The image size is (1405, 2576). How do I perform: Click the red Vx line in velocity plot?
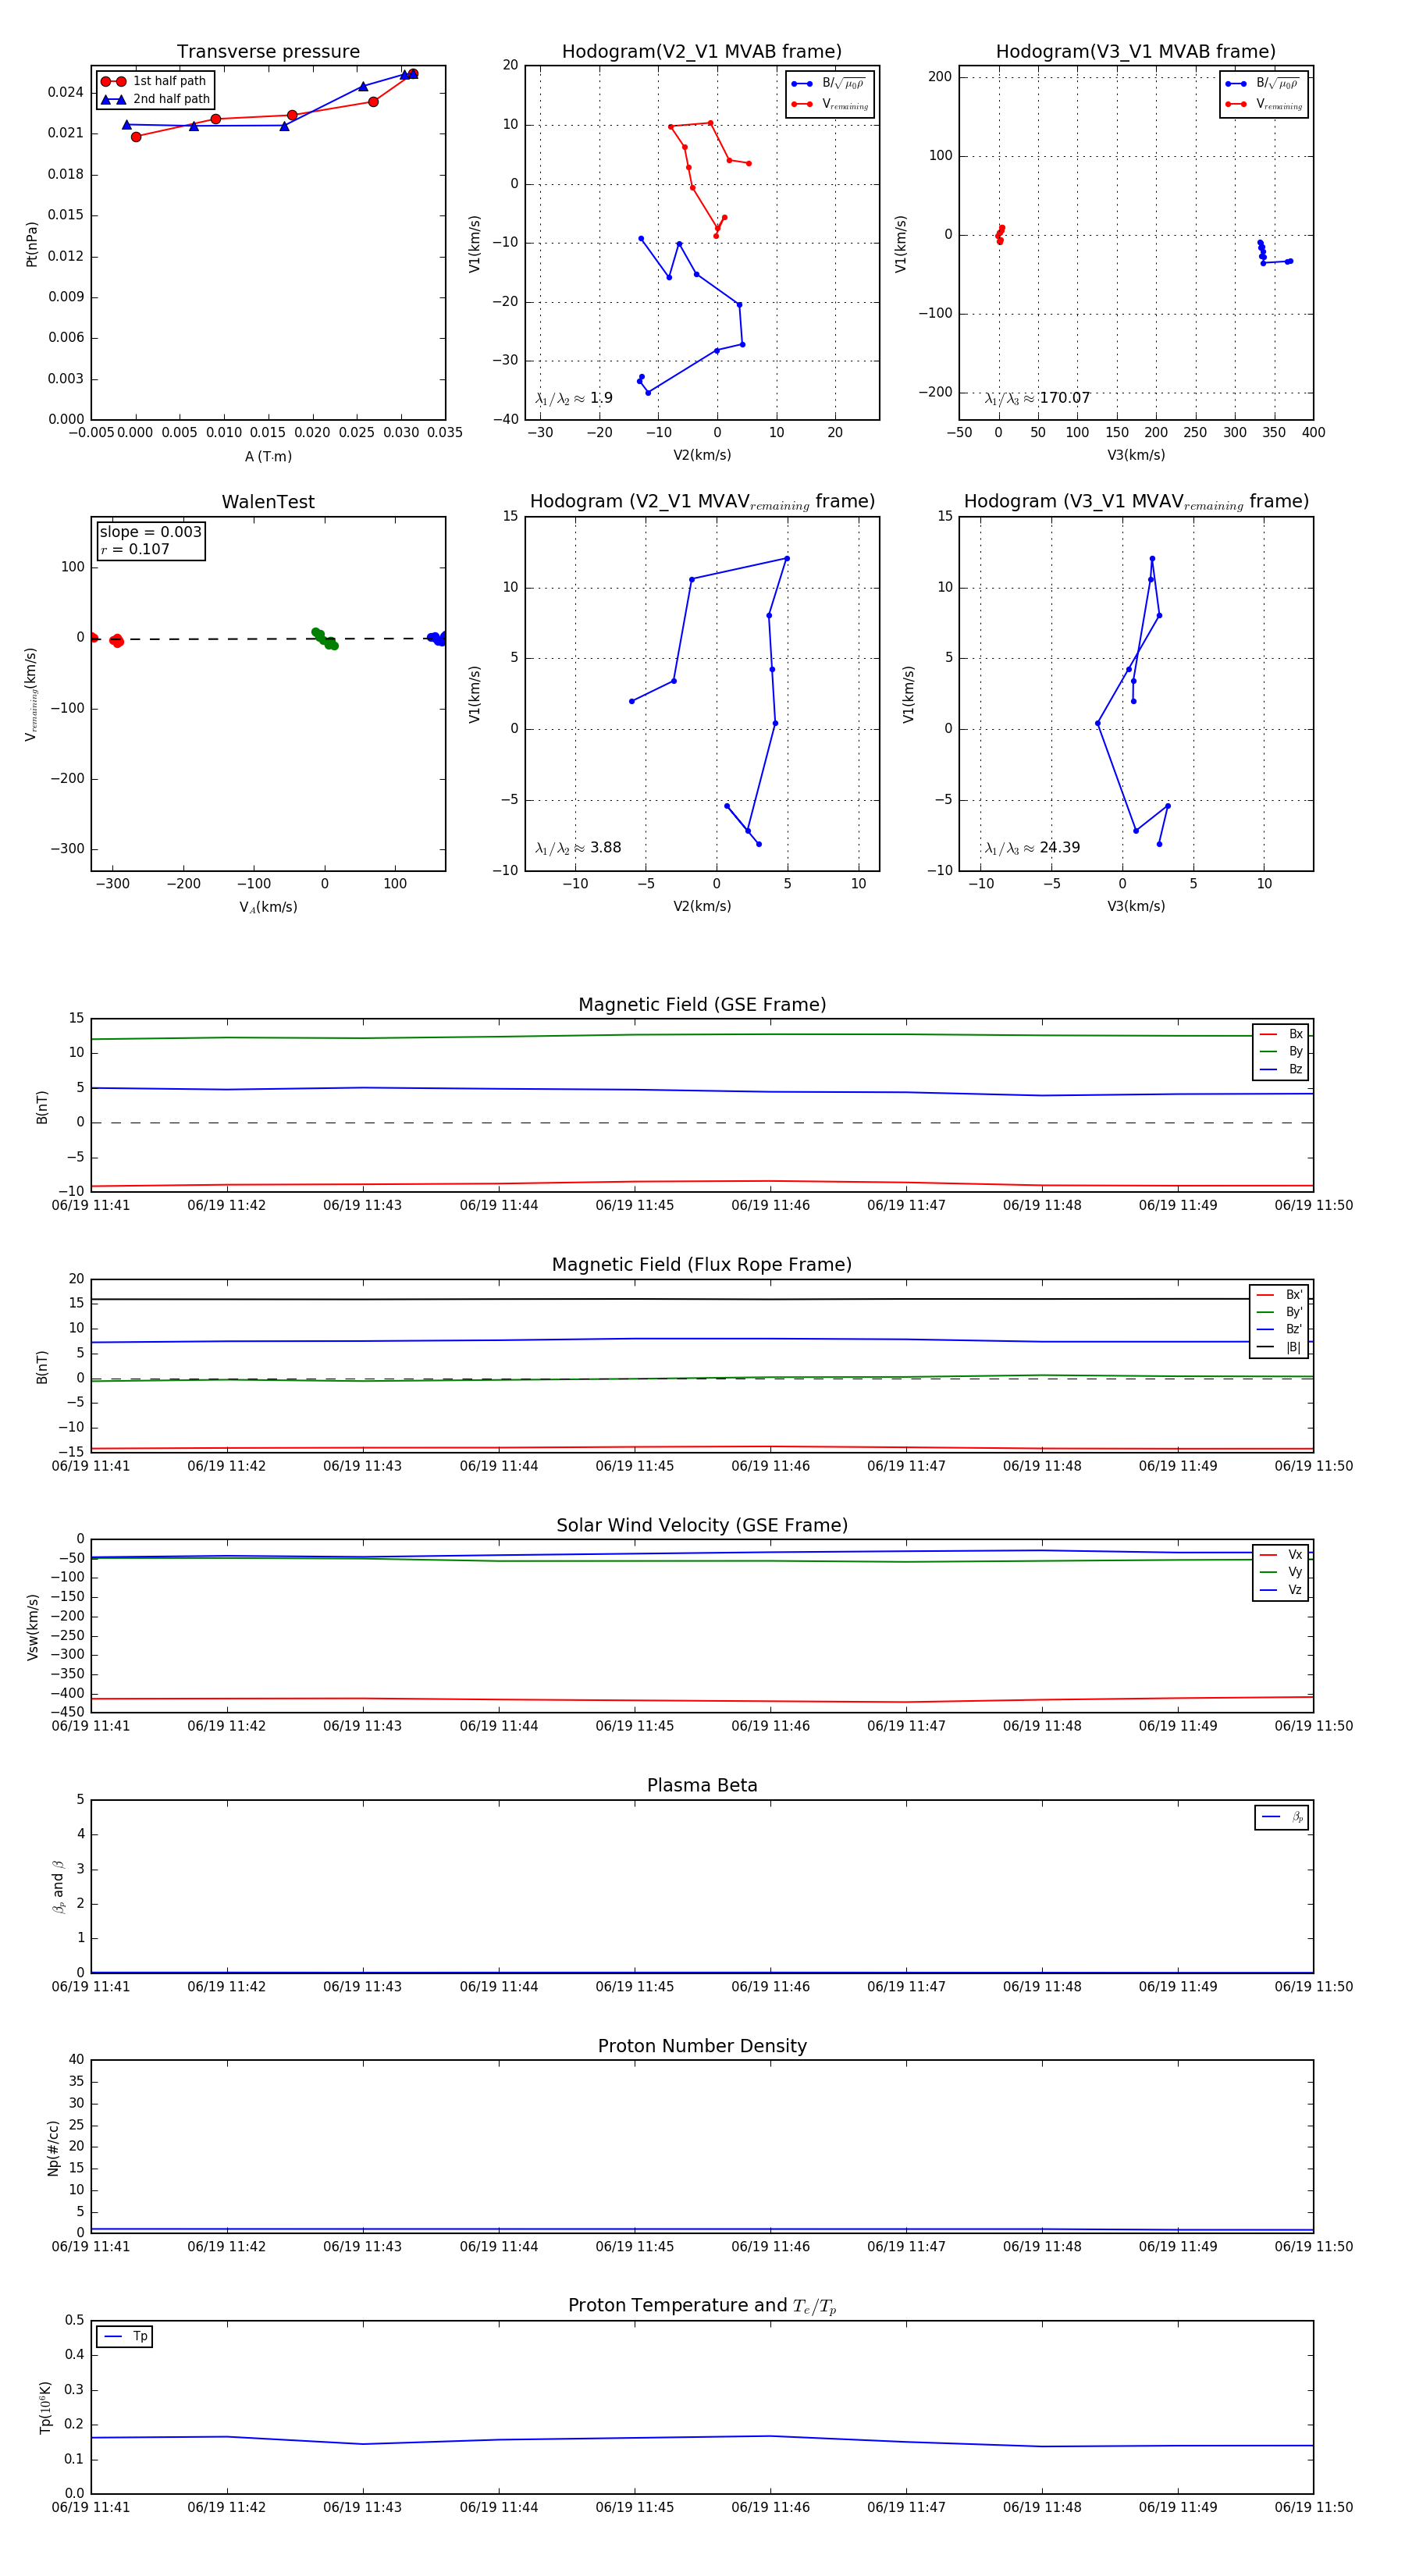tap(702, 1700)
